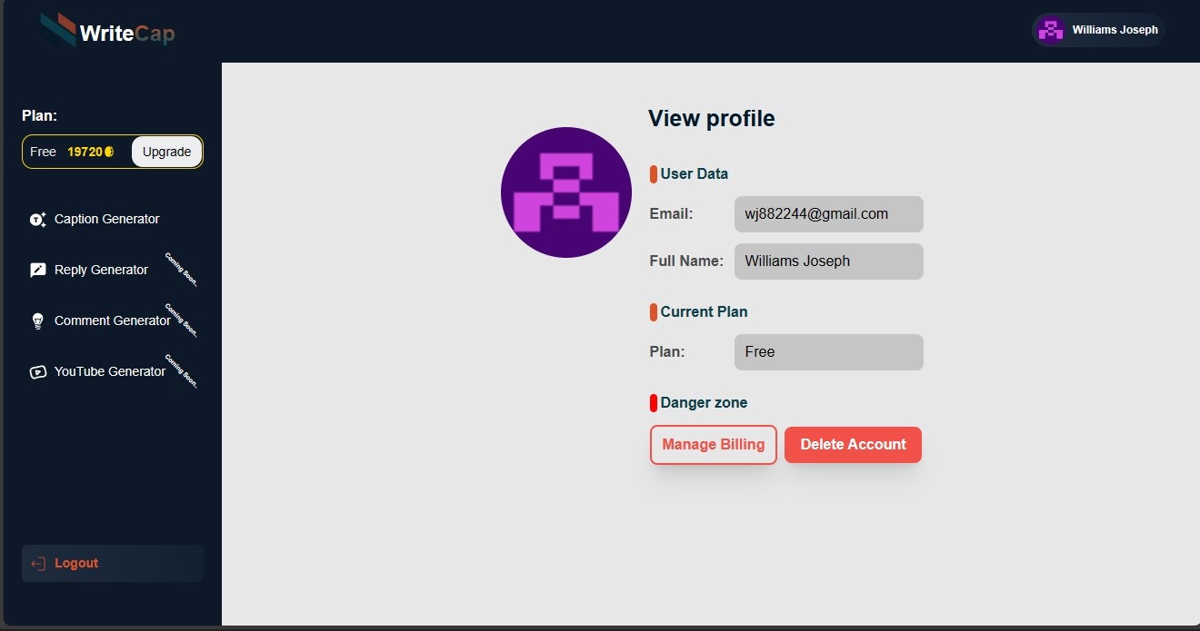Click the Email: label

(x=671, y=214)
